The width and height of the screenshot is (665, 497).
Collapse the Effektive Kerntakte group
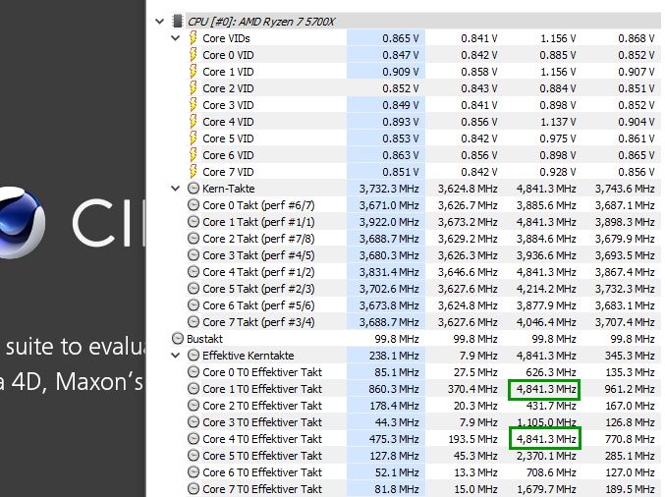176,356
